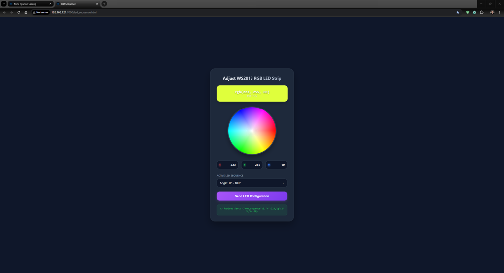Open the browser home page
This screenshot has height=273, width=504.
click(26, 12)
